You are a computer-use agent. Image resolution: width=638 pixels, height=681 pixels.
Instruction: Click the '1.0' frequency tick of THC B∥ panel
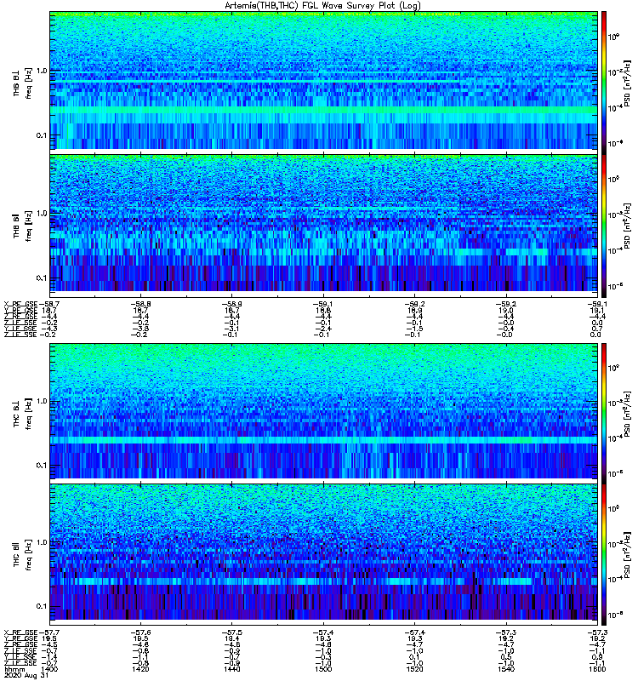pos(42,542)
